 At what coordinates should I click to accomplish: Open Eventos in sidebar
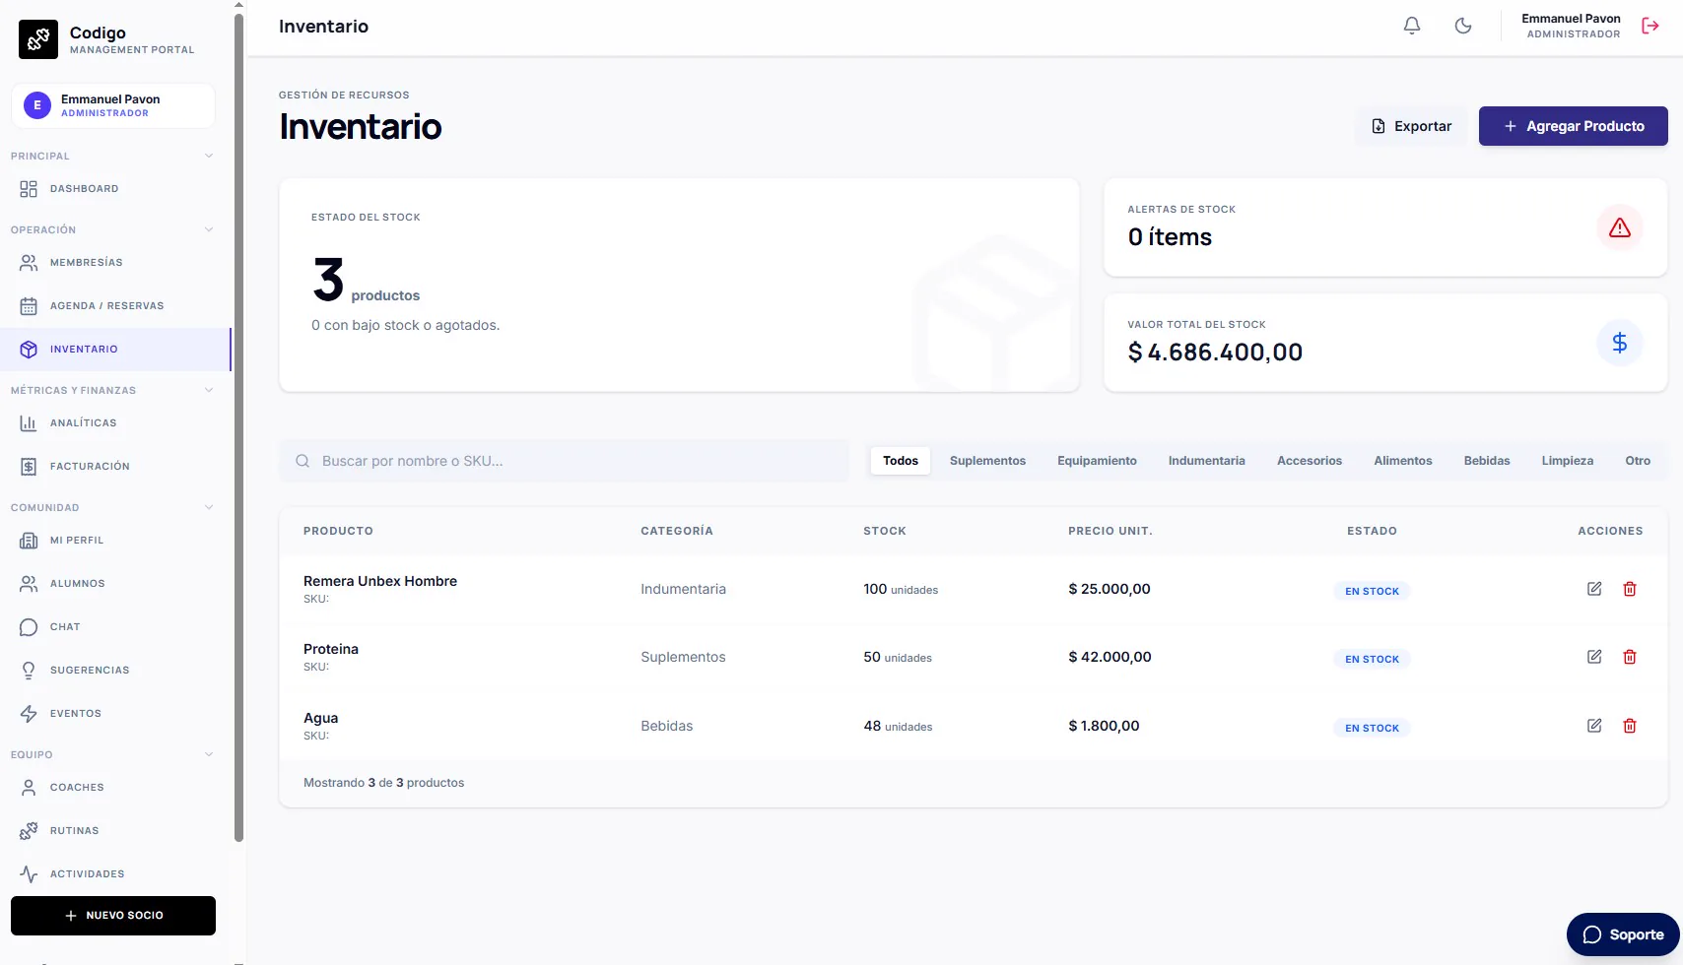pyautogui.click(x=115, y=714)
